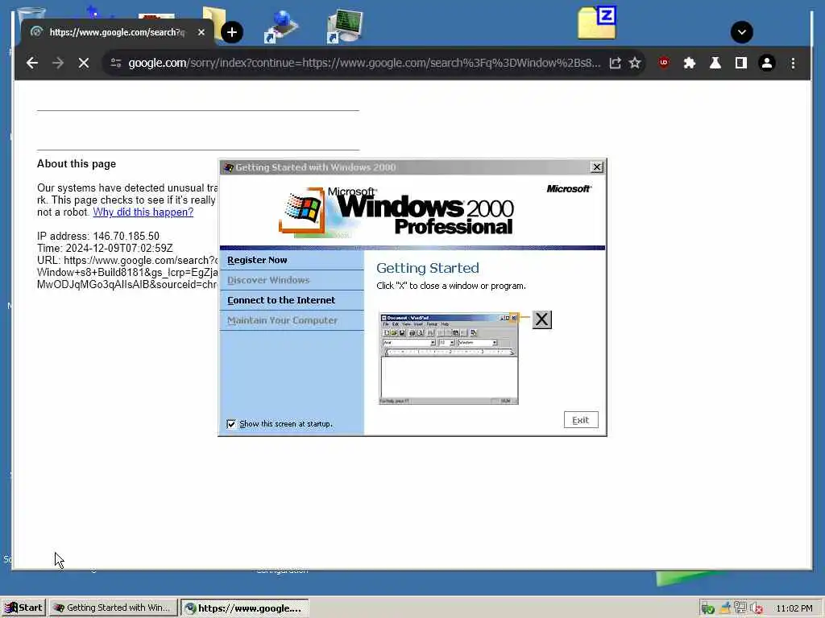Open the tab search dropdown arrow
The height and width of the screenshot is (618, 825).
click(x=742, y=32)
